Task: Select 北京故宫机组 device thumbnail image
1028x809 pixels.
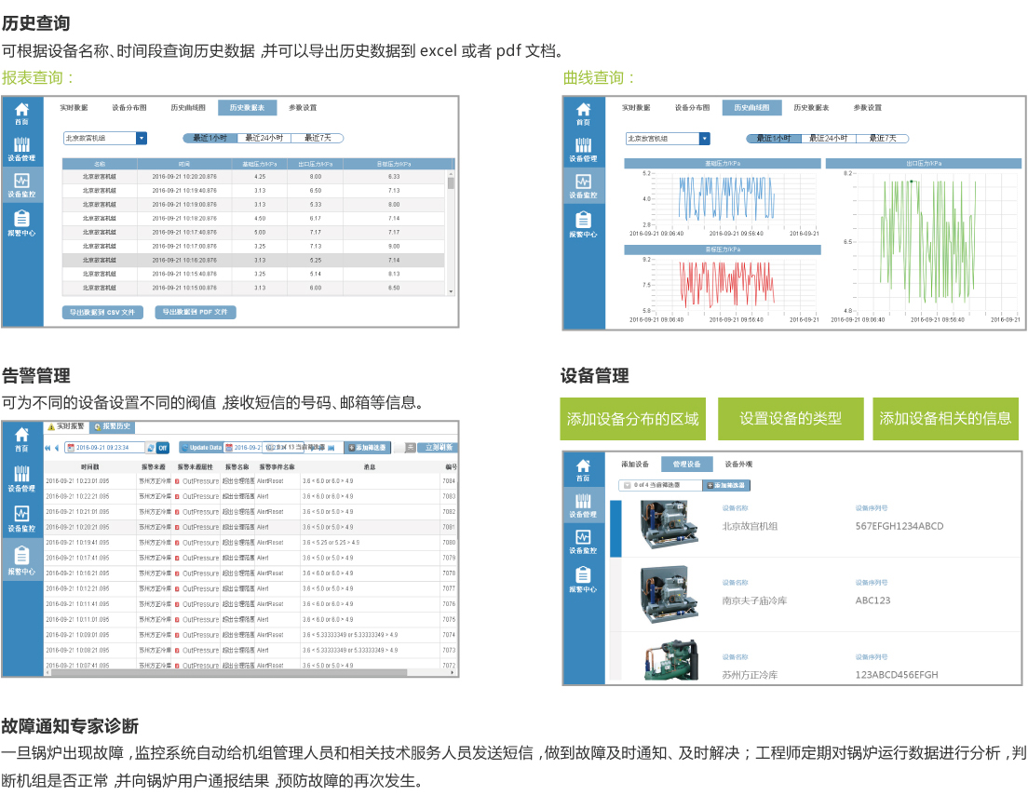Action: point(669,524)
